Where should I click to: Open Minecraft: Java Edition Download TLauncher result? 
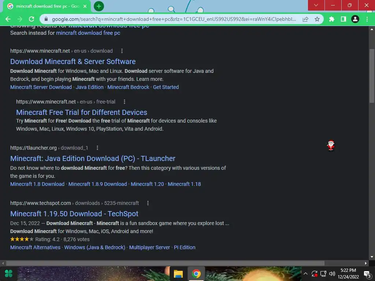93,158
